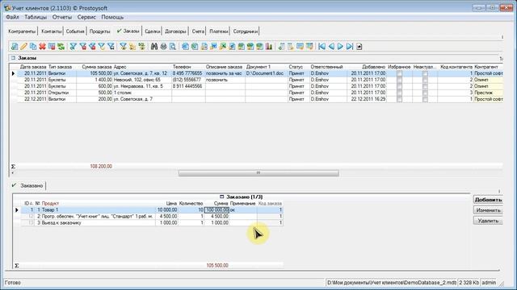This screenshot has height=290, width=517.
Task: Click the icon right of last-record arrow
Action: click(359, 47)
